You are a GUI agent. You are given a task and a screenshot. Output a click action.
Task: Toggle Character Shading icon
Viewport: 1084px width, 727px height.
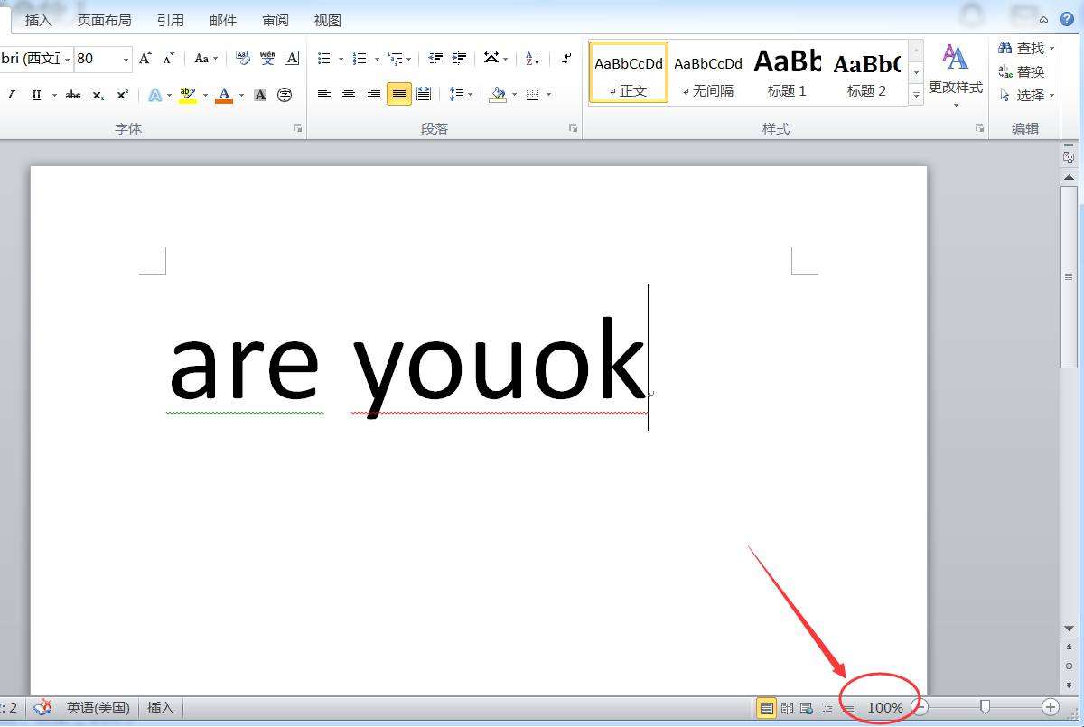pyautogui.click(x=260, y=95)
